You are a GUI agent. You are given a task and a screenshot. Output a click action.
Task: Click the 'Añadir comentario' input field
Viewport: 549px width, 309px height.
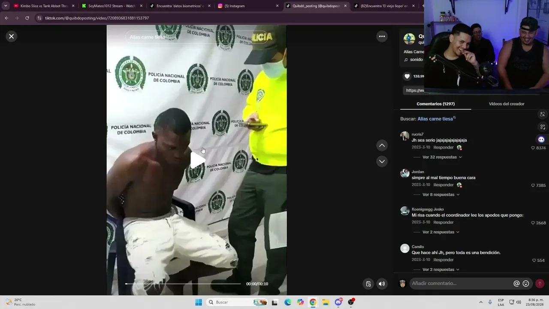click(x=461, y=284)
